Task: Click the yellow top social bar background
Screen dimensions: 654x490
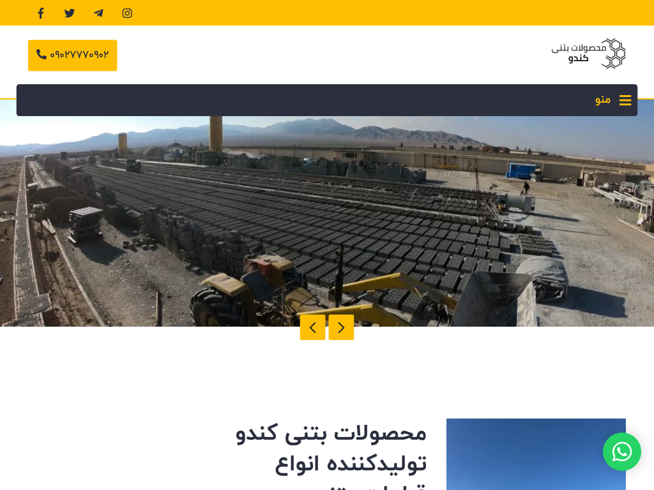Action: pos(392,13)
